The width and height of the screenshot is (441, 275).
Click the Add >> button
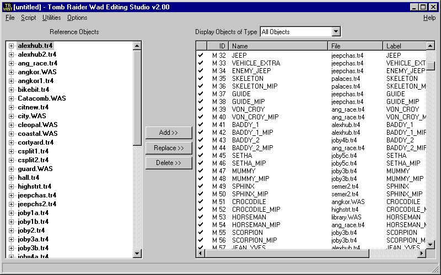(x=169, y=133)
